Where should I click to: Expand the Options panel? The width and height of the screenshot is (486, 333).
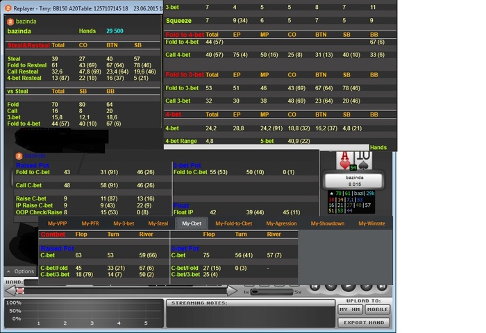click(21, 271)
